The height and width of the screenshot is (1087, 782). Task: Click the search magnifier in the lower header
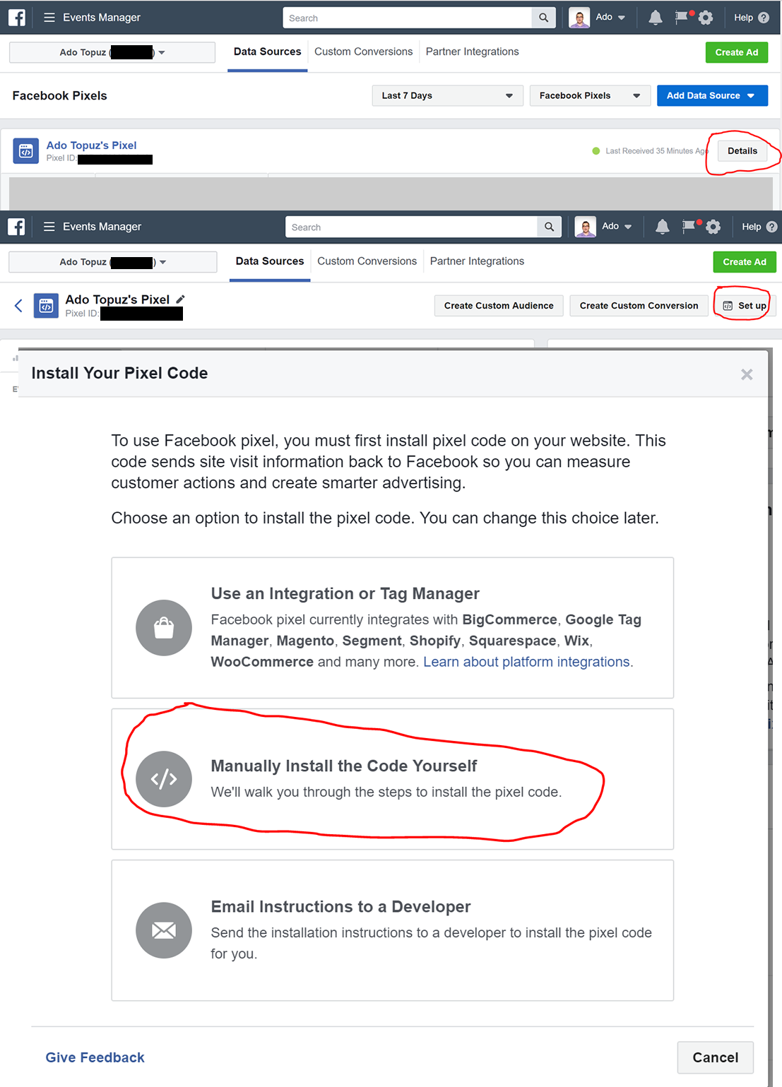549,227
